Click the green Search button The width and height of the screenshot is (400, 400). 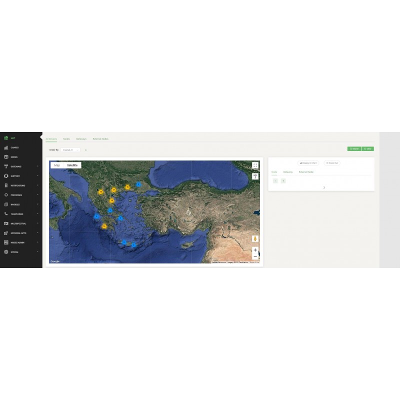pos(354,148)
